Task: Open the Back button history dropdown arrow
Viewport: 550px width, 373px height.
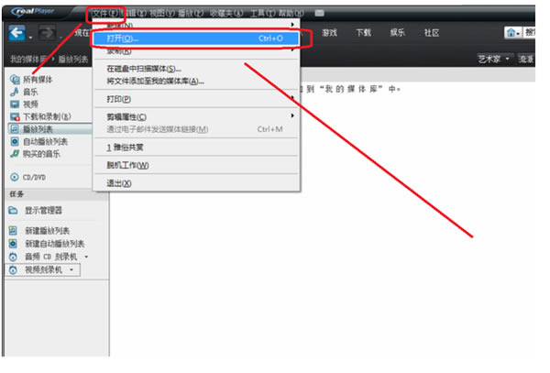Action: click(30, 38)
